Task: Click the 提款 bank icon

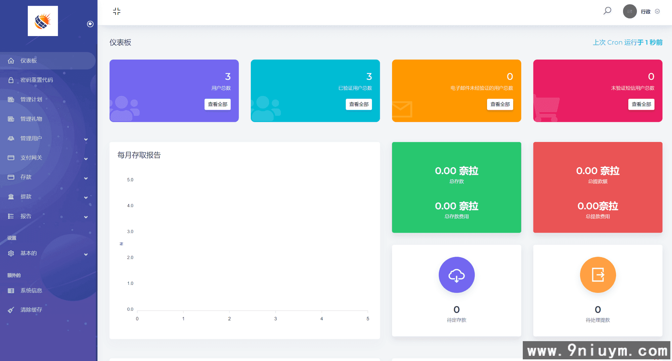Action: pyautogui.click(x=11, y=197)
